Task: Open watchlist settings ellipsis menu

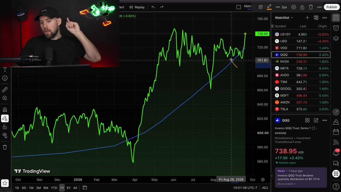Action: [x=325, y=18]
